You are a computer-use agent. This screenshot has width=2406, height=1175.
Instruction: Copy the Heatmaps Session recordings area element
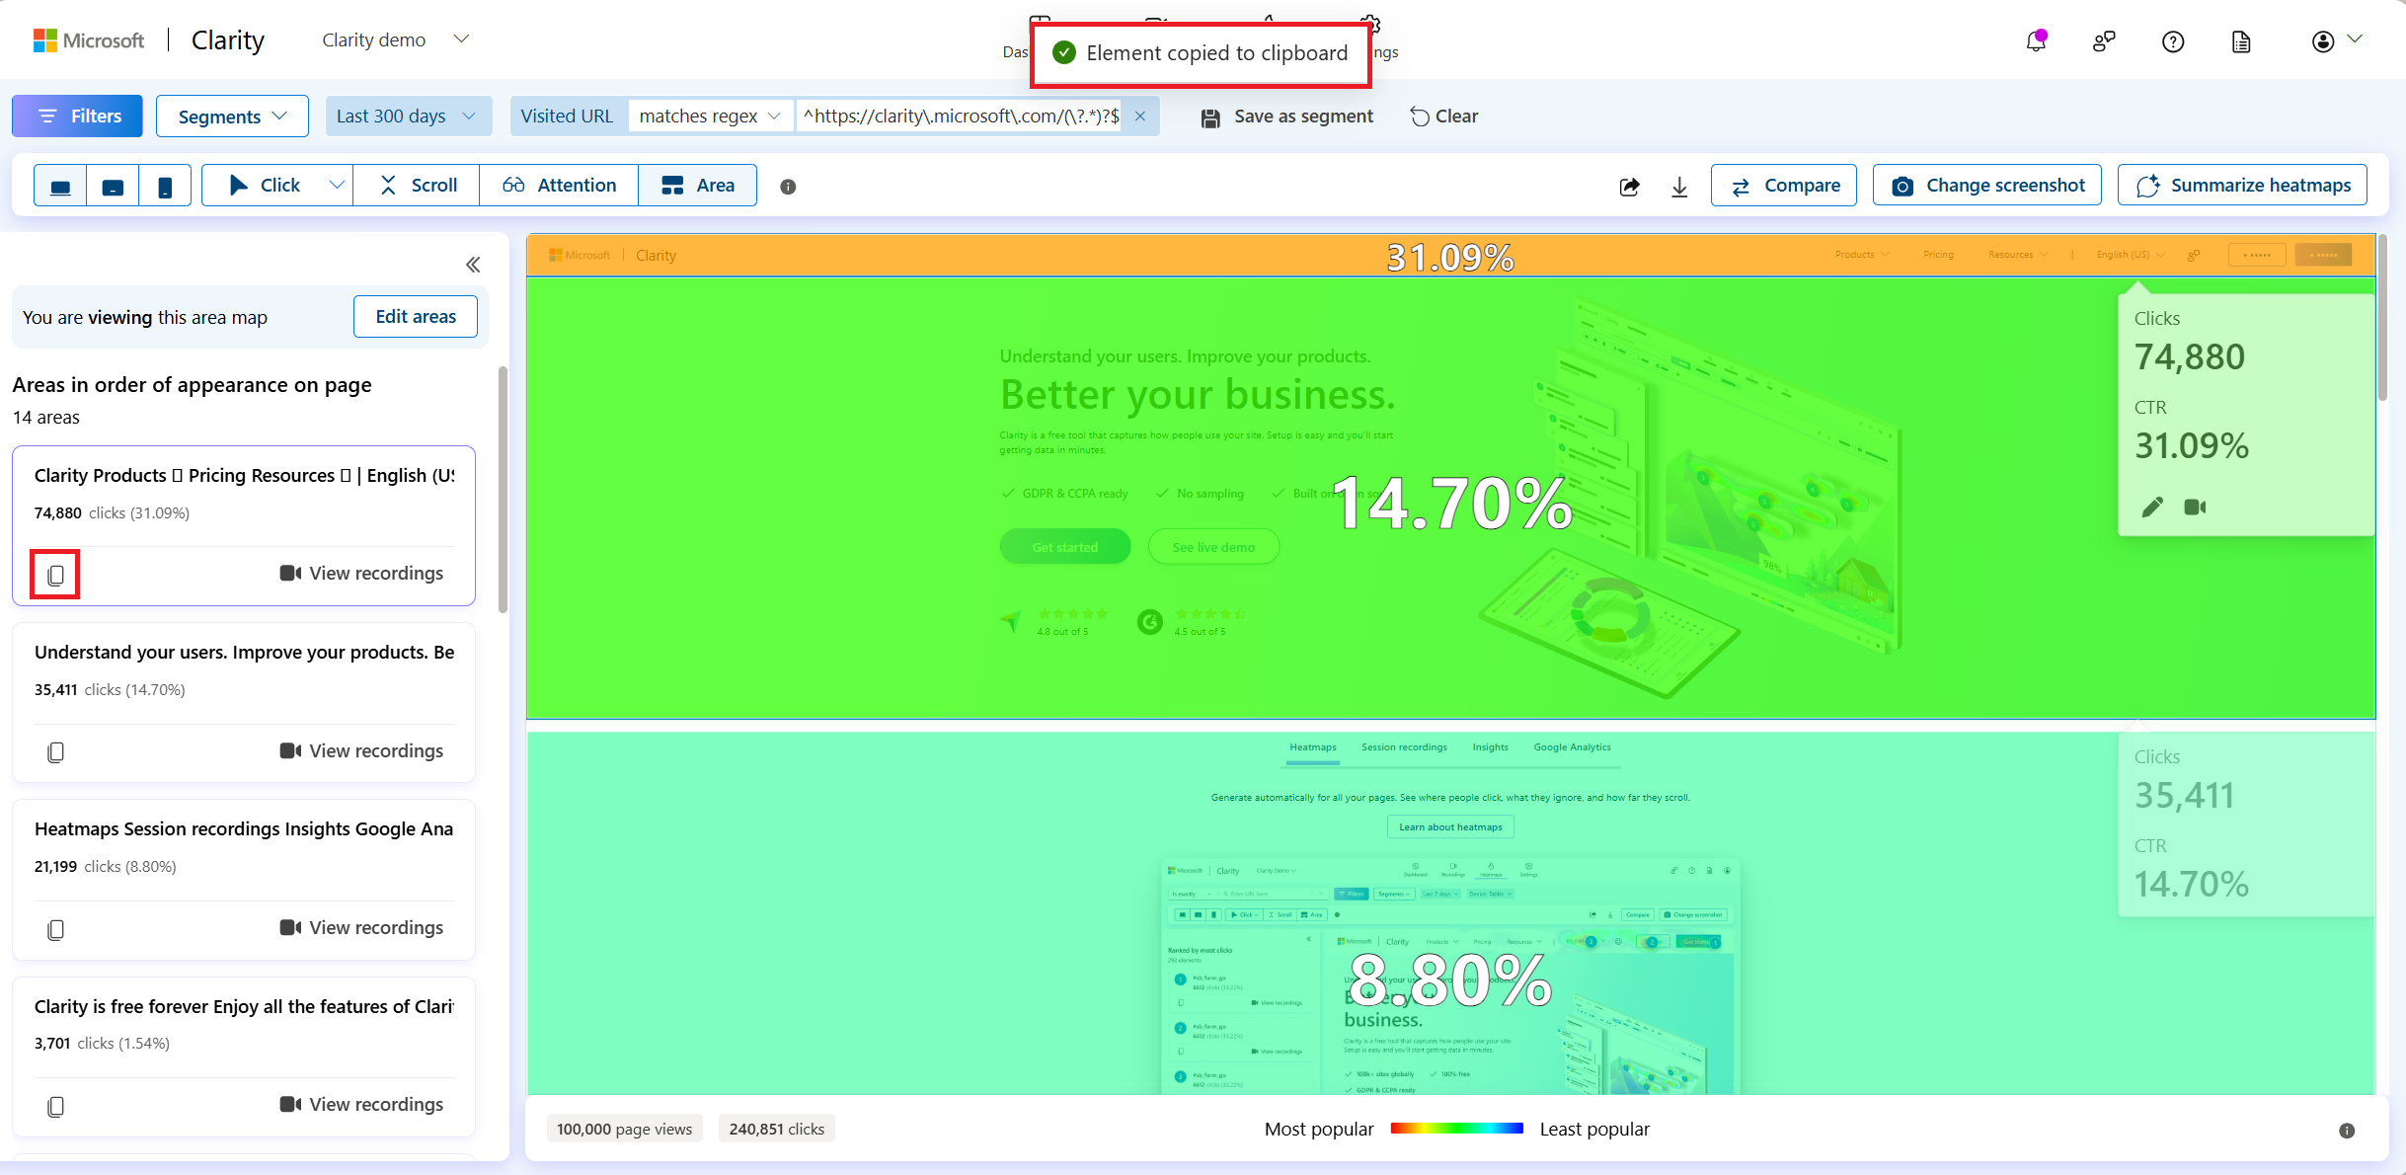pyautogui.click(x=55, y=929)
